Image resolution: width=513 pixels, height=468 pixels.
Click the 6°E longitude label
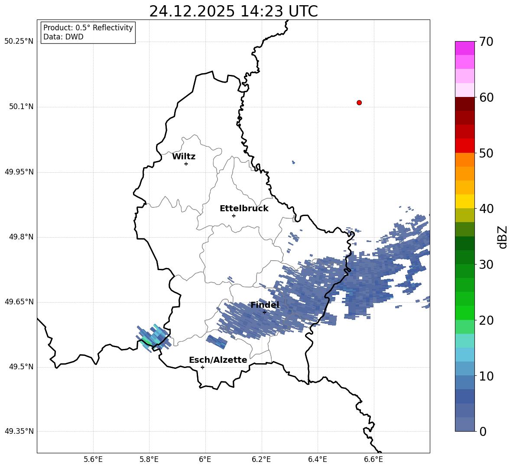pos(205,459)
